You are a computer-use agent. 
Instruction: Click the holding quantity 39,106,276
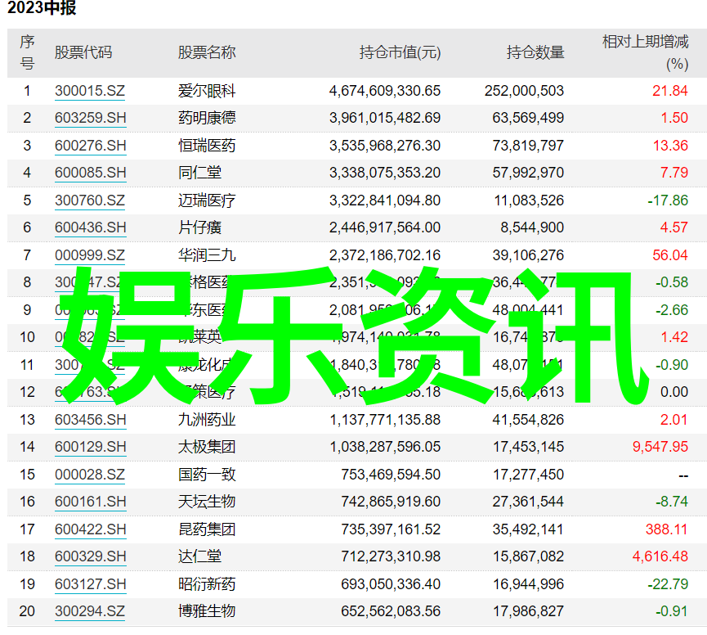click(x=529, y=255)
